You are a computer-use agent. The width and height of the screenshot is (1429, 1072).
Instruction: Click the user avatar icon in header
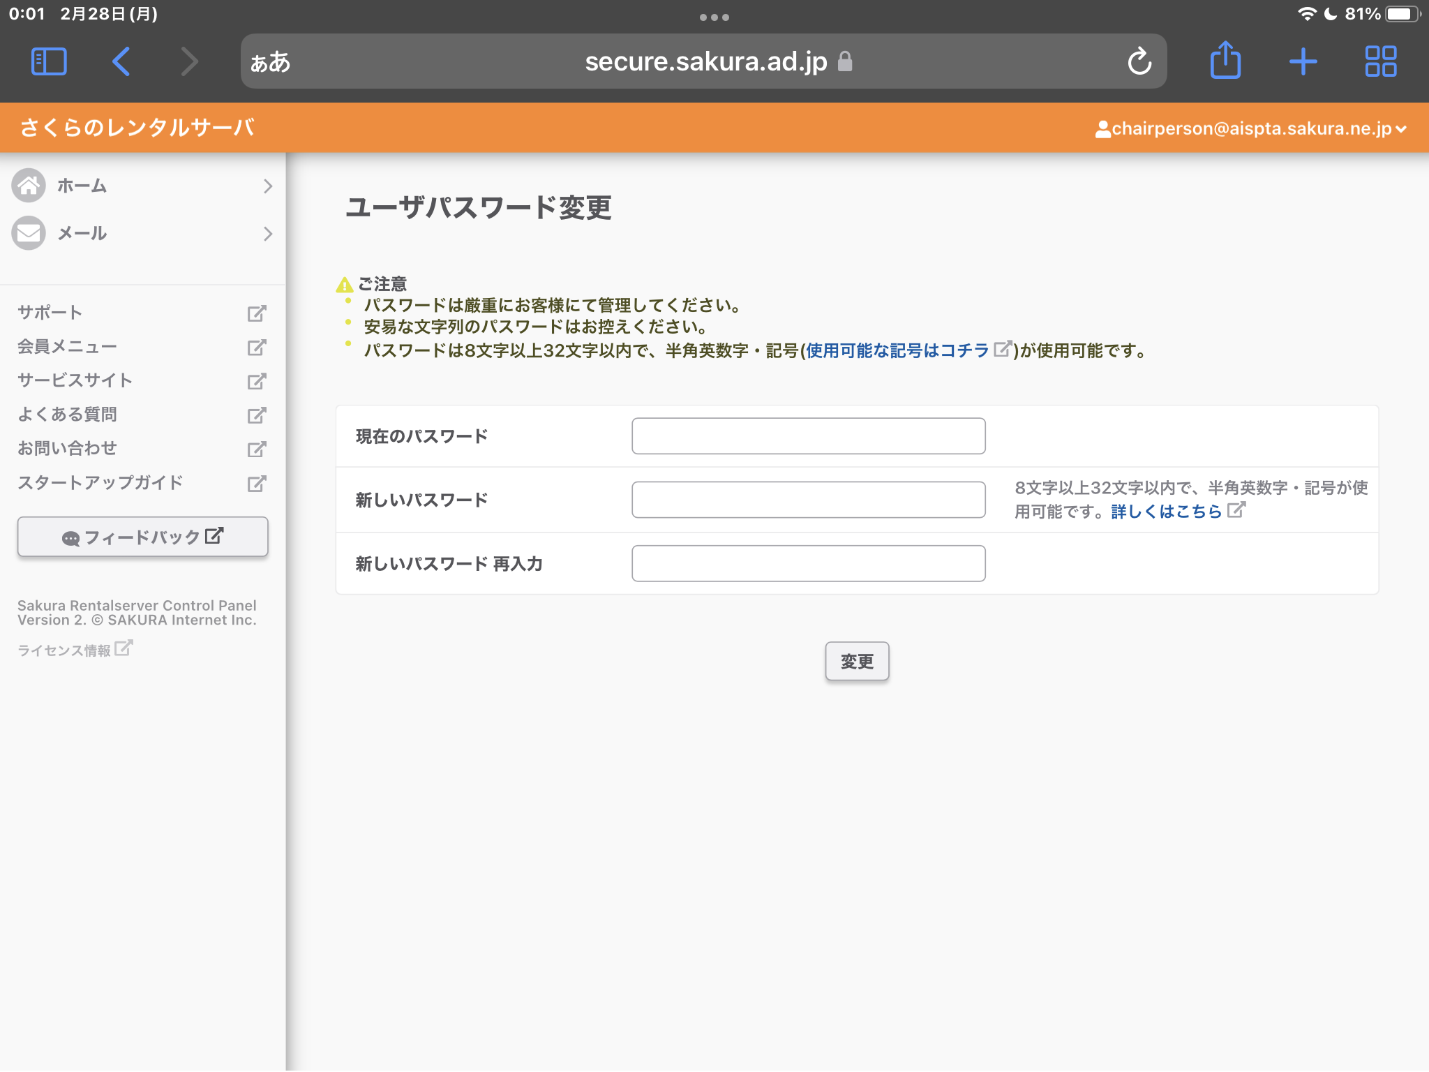1102,129
